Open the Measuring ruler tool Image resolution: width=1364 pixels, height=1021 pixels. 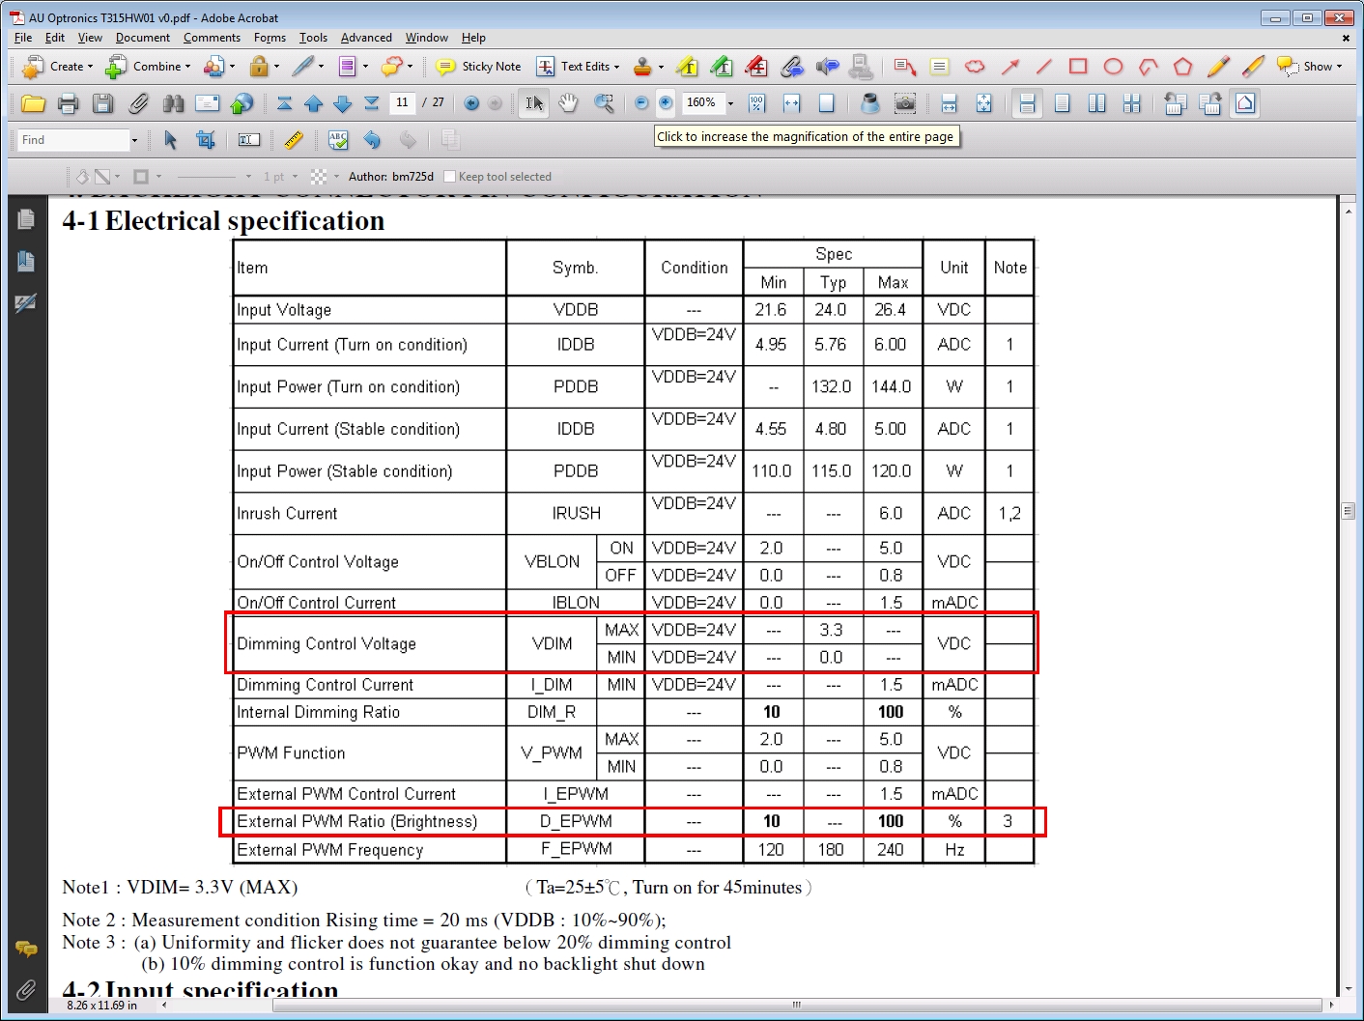pyautogui.click(x=294, y=140)
